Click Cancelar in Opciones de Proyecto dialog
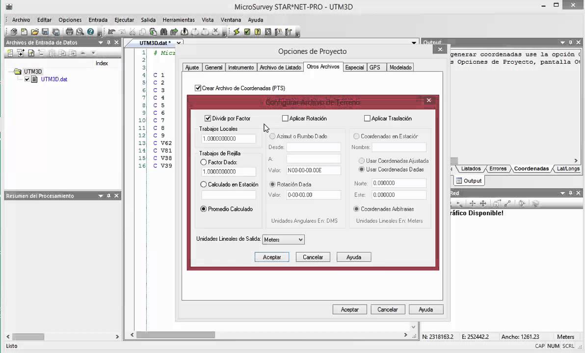Screen dimensions: 585x353 [388, 310]
